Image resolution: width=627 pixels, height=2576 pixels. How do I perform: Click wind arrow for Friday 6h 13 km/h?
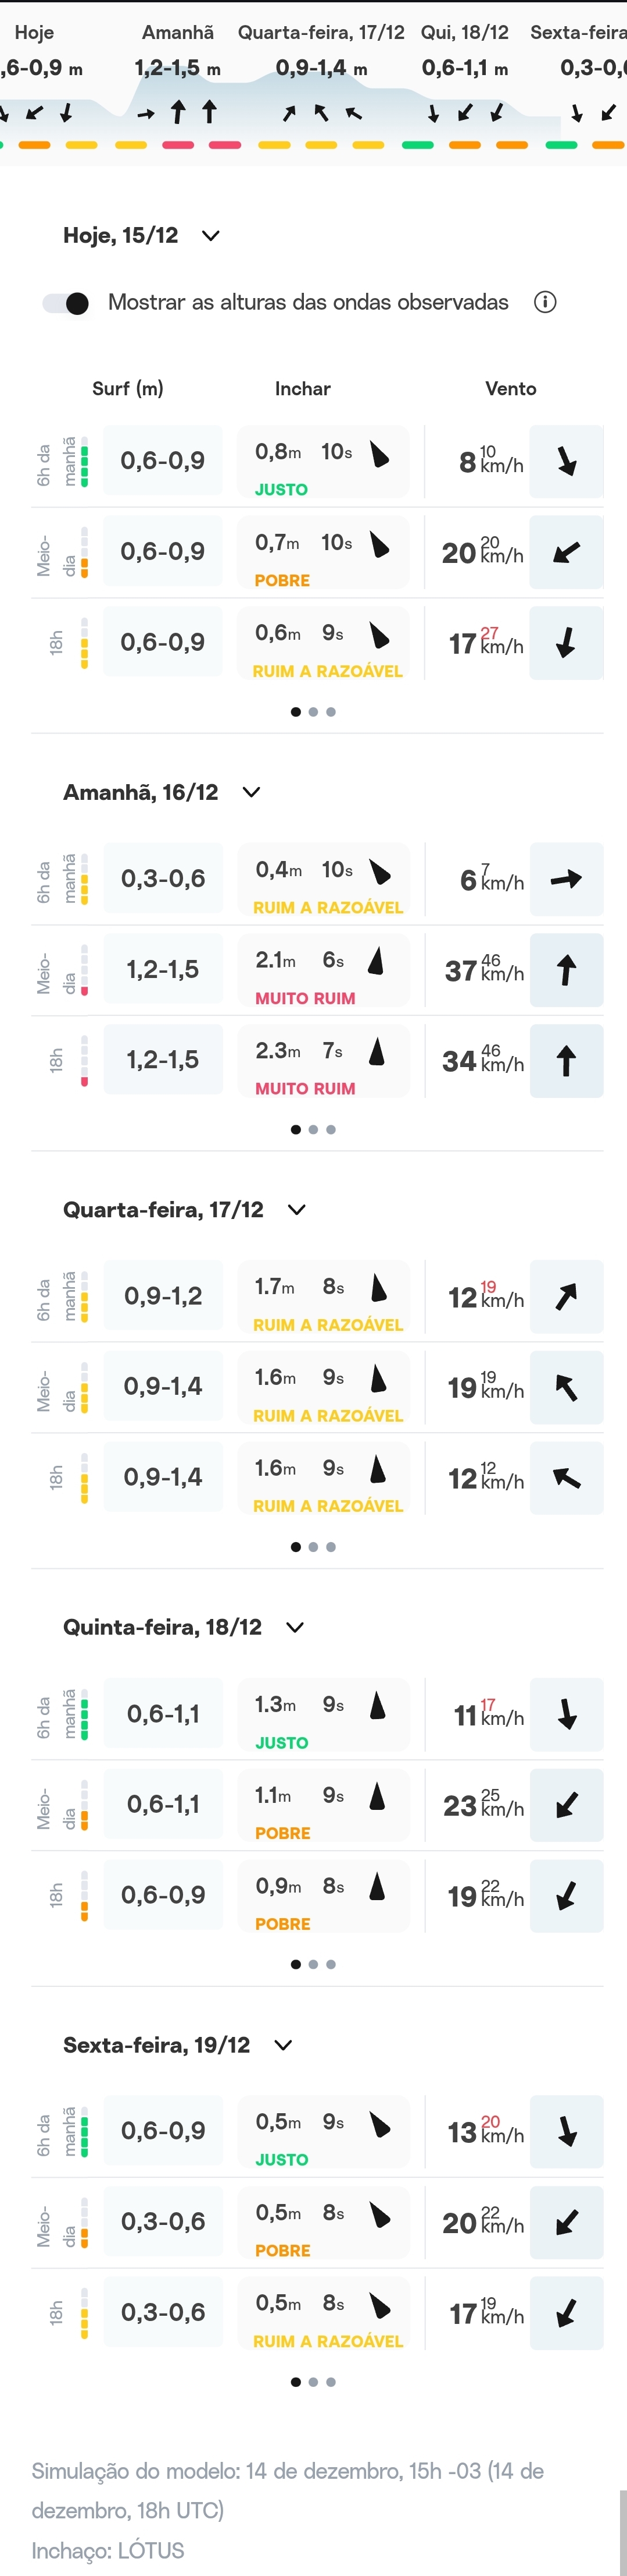click(x=566, y=2132)
